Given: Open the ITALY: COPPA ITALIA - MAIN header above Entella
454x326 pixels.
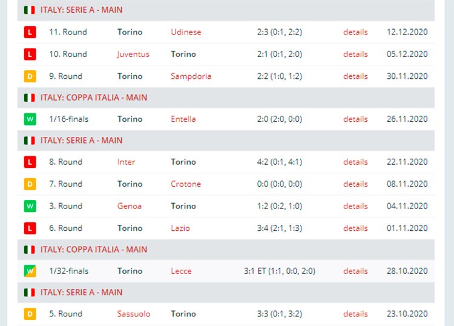Looking at the screenshot, I should (93, 98).
